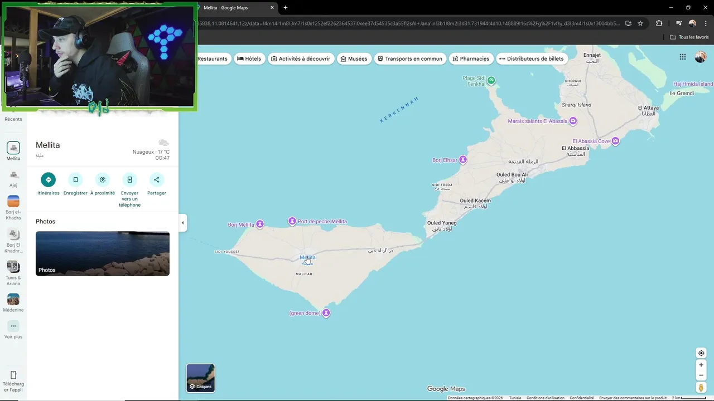This screenshot has height=401, width=714.
Task: Open the Google account avatar
Action: coord(701,57)
